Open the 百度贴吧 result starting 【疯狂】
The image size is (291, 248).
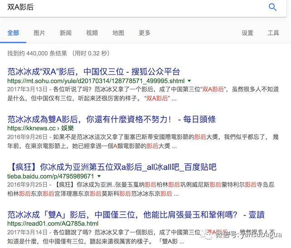point(112,167)
